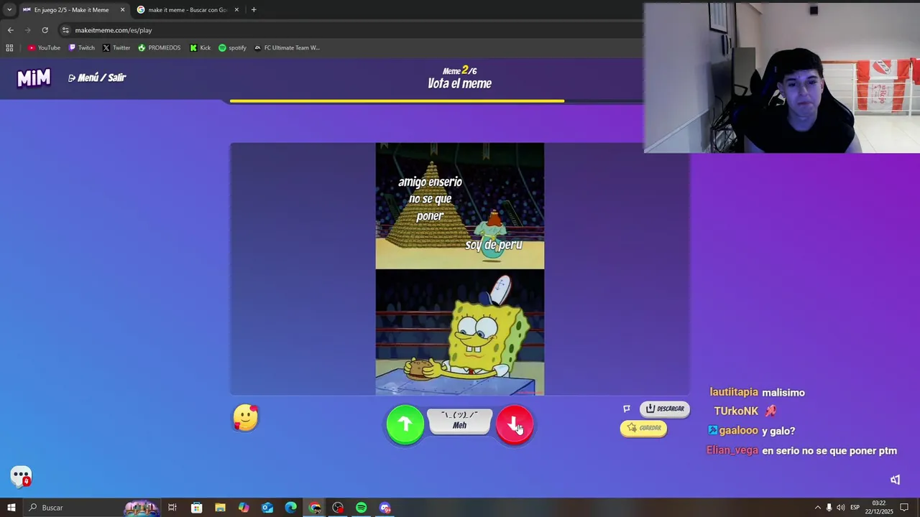The image size is (920, 517).
Task: Open Windows Start menu
Action: pos(11,508)
